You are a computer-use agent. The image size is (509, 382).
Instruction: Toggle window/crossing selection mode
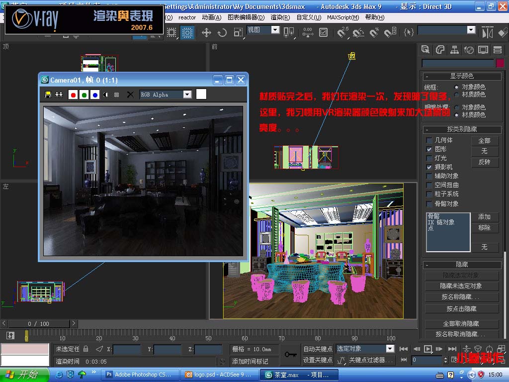click(x=187, y=32)
